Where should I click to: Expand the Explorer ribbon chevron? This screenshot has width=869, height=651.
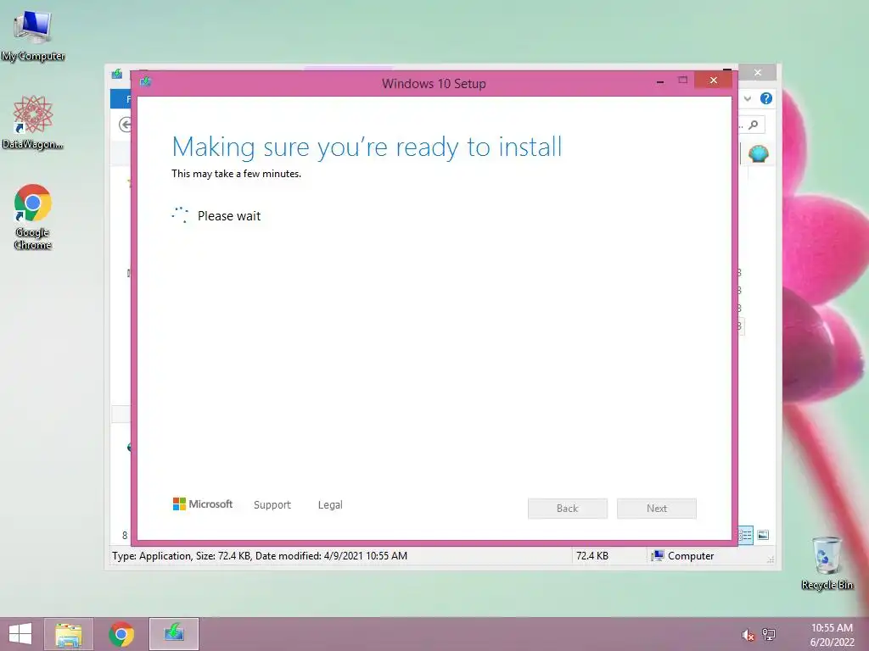point(748,98)
